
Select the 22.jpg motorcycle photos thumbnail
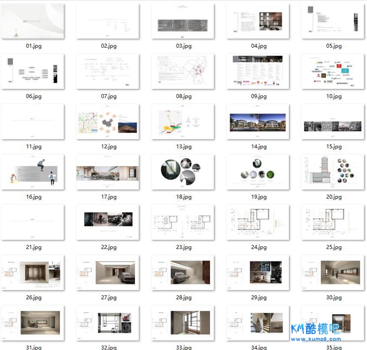coord(108,222)
